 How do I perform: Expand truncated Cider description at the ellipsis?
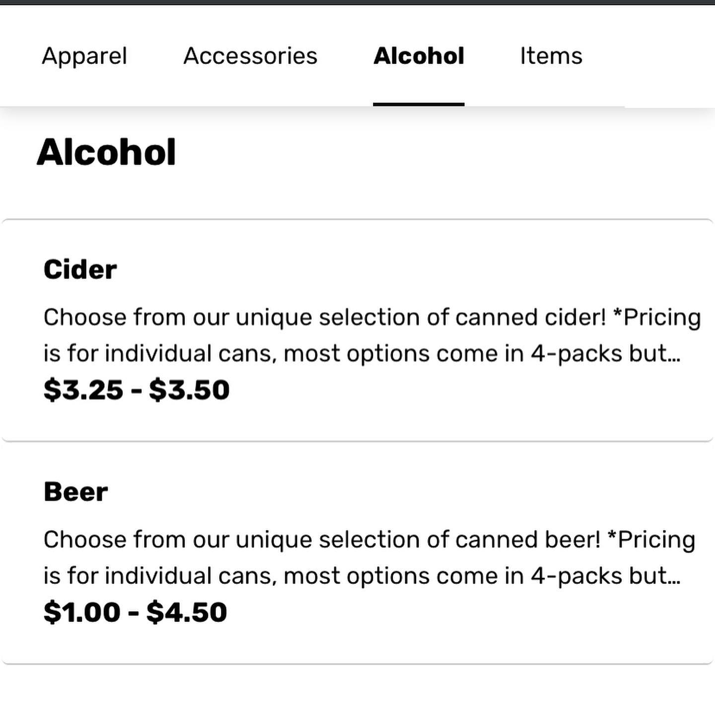coord(674,355)
